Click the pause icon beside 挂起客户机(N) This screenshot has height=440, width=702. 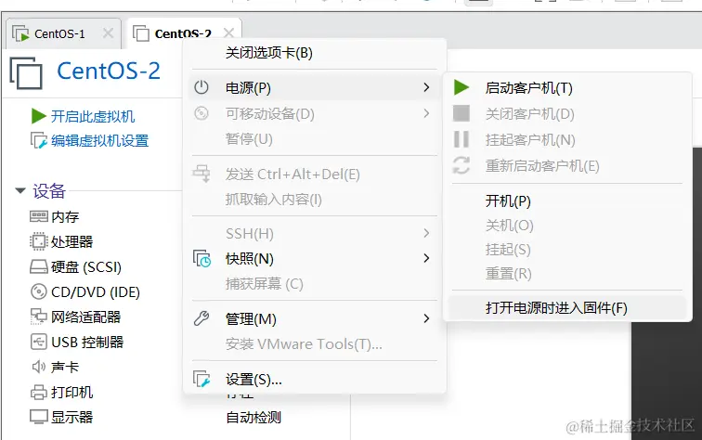(461, 139)
